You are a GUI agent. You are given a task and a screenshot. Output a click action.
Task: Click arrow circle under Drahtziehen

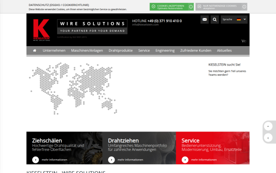[x=111, y=160]
